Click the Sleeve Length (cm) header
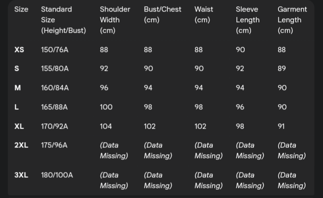323x198 pixels. tap(248, 20)
